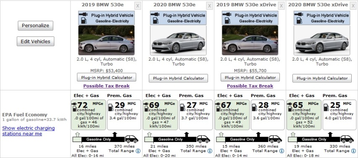Image resolution: width=358 pixels, height=158 pixels.
Task: Click info icon beside 350 miles Total Range
Action: tap(210, 151)
